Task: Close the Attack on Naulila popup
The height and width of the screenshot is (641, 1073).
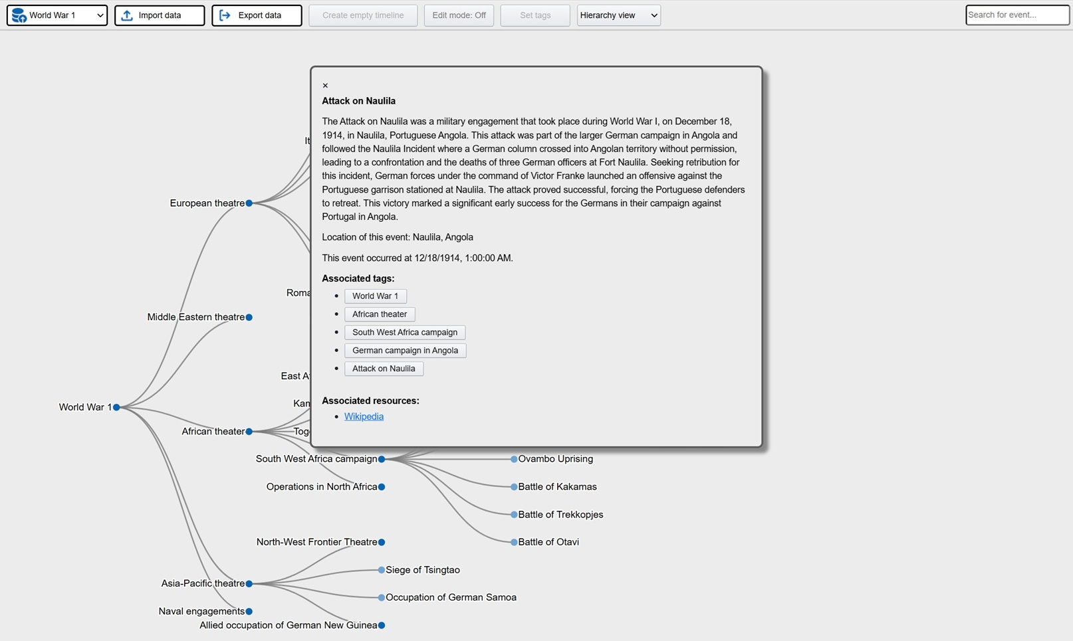Action: 325,86
